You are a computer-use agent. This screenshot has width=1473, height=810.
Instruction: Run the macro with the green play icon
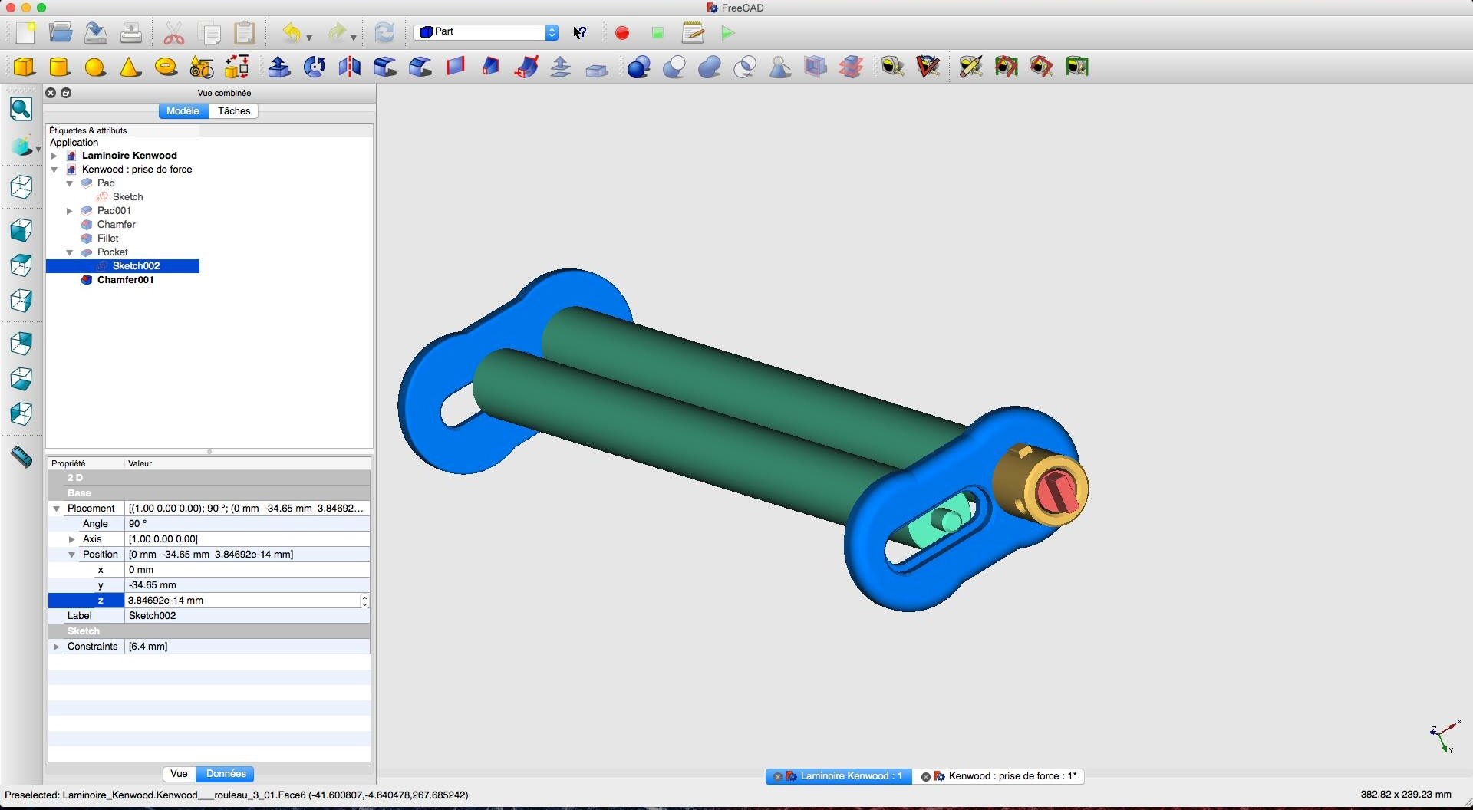(728, 33)
